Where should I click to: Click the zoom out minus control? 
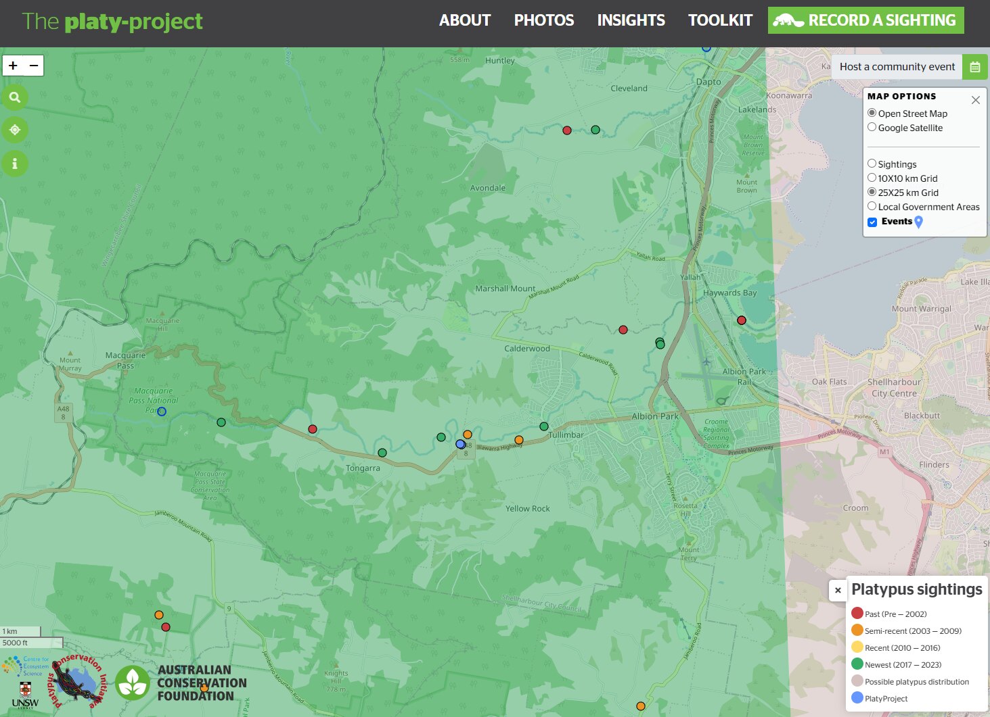point(34,65)
